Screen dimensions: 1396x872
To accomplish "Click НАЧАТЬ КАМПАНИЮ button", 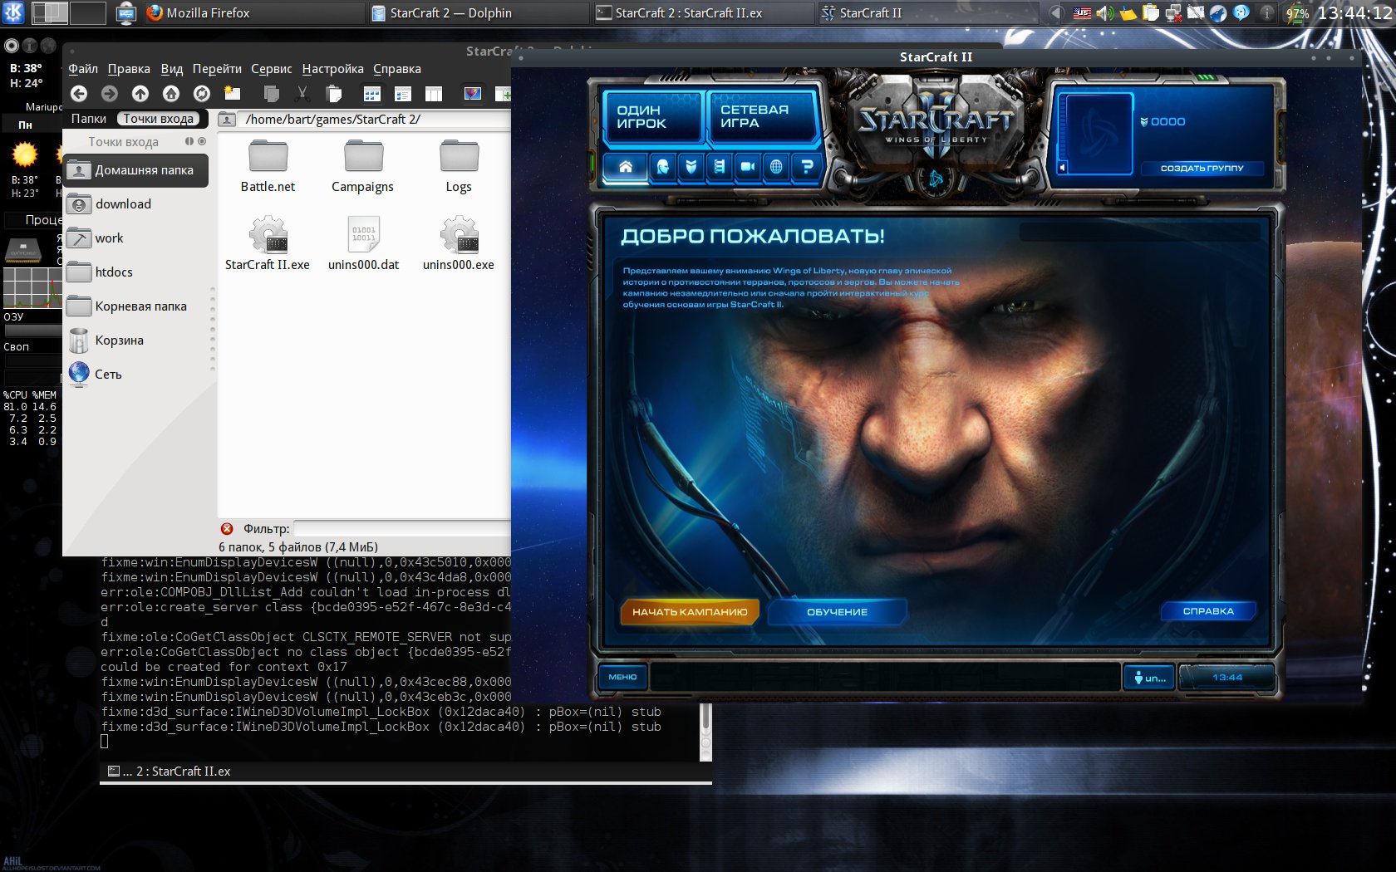I will tap(690, 612).
